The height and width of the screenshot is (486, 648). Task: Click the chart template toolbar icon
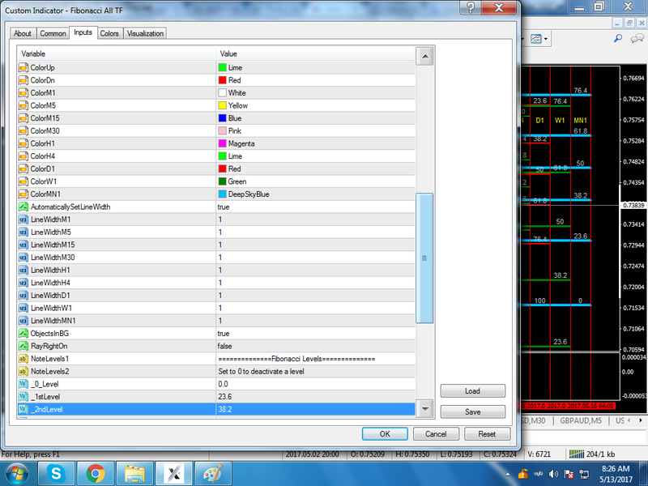point(536,39)
